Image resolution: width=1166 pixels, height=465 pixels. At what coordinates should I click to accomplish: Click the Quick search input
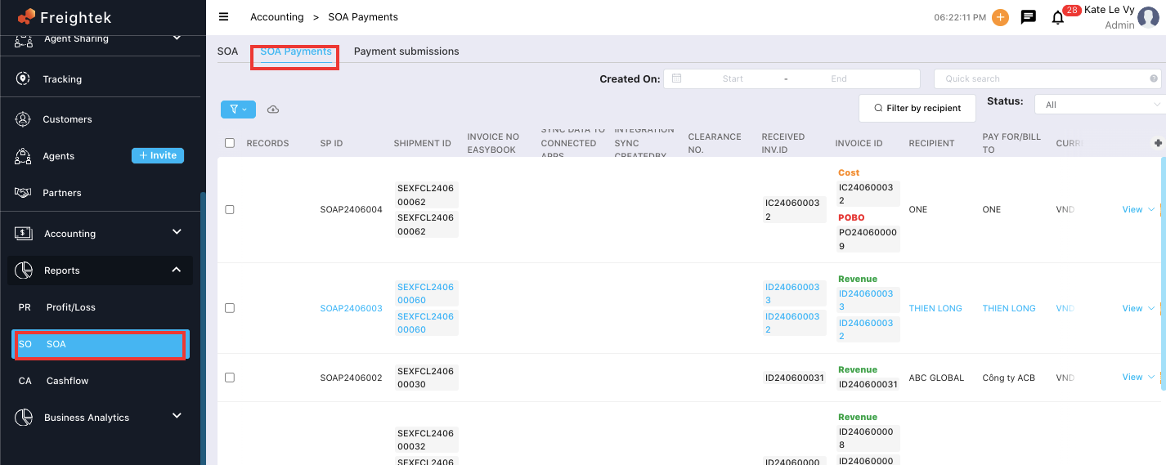(x=1046, y=79)
